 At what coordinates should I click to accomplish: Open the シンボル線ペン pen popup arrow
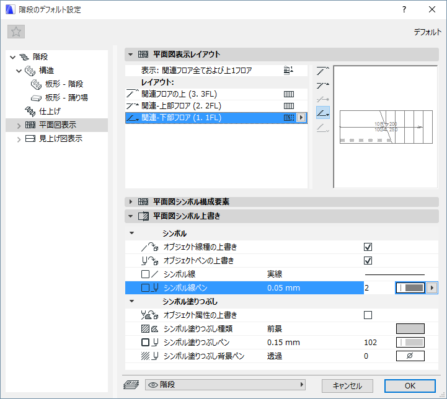[x=432, y=288]
